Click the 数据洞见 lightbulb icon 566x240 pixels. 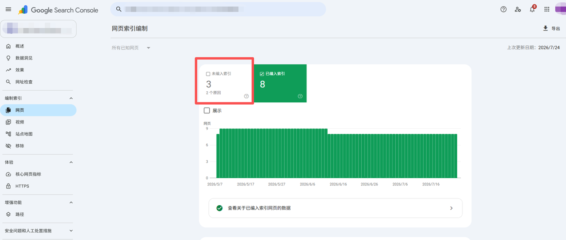pos(8,58)
